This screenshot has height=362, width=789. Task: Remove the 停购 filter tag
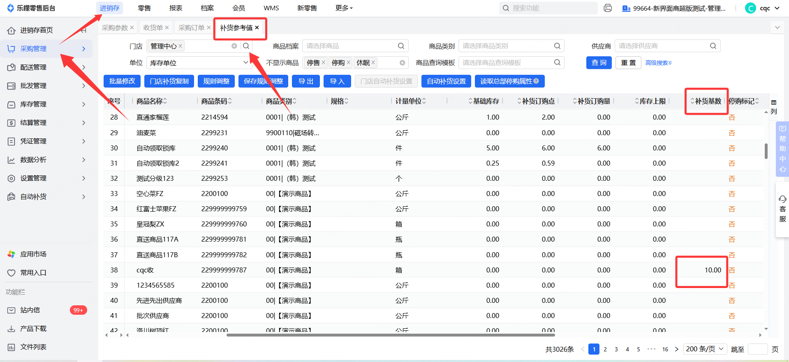pos(349,62)
